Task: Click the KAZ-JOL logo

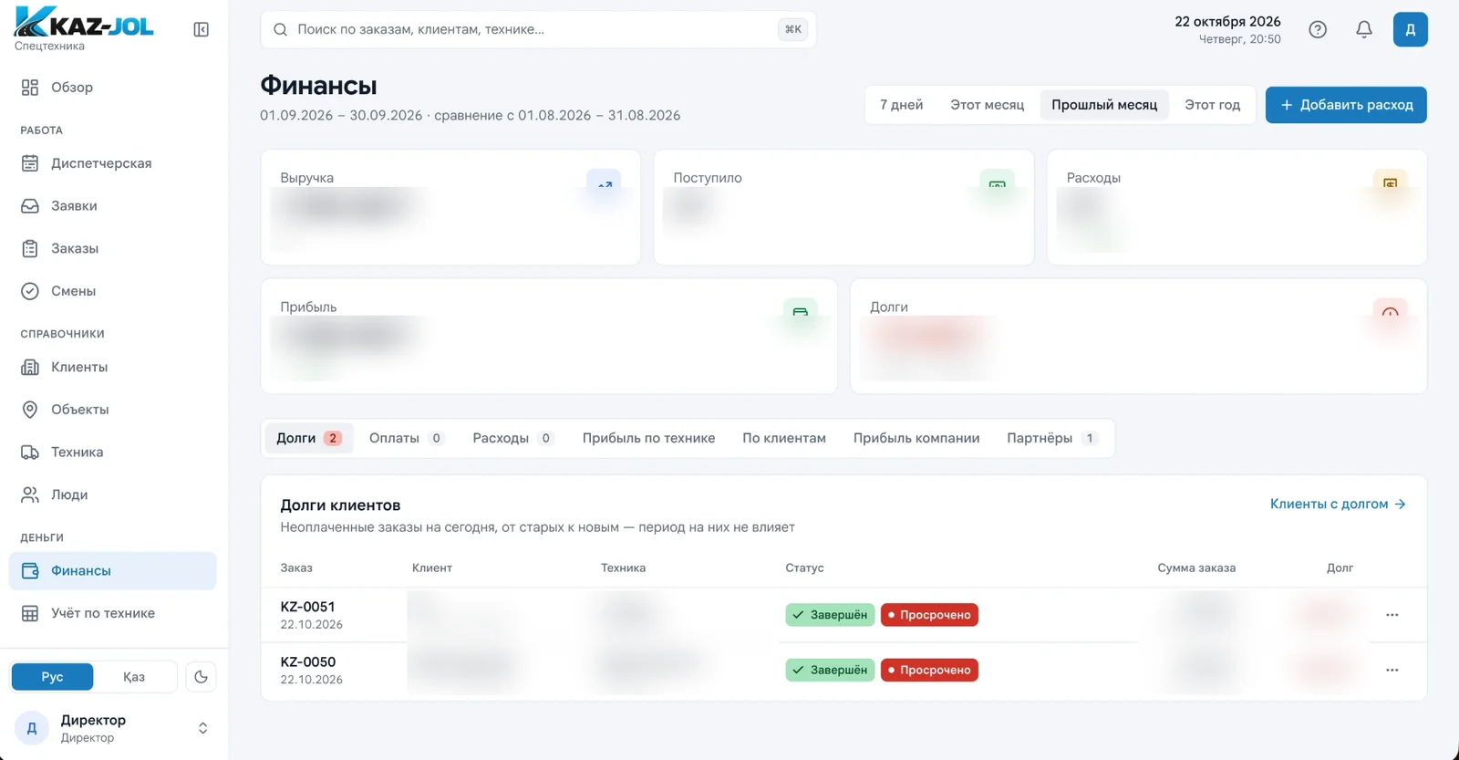Action: 84,22
